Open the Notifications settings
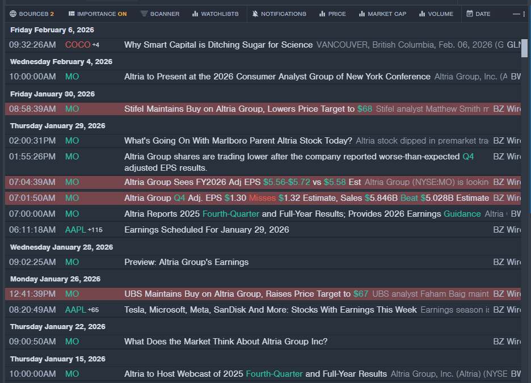Screen dimensions: 531x383 [279, 14]
